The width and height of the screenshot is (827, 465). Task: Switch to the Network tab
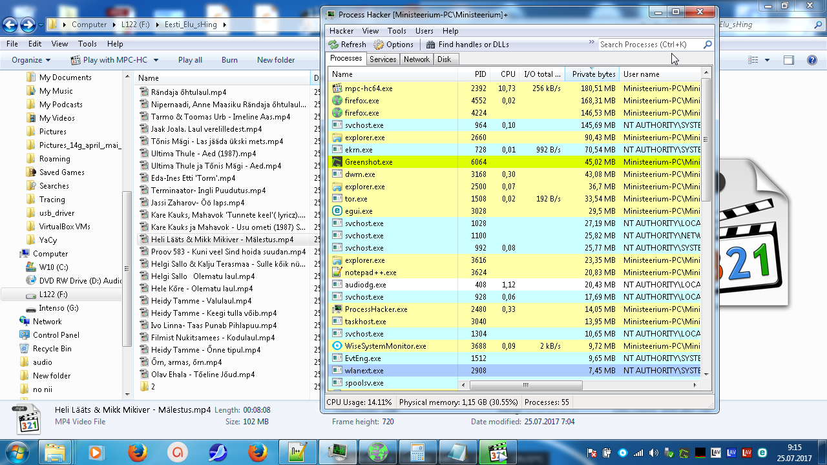pos(416,59)
